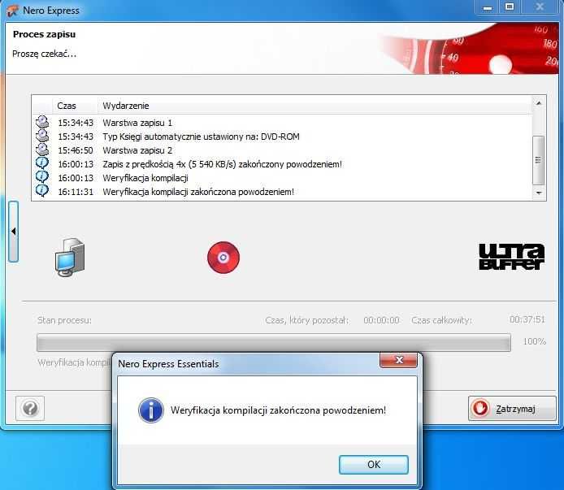
Task: Click the 'Czas, który pozostał:' label
Action: 307,320
